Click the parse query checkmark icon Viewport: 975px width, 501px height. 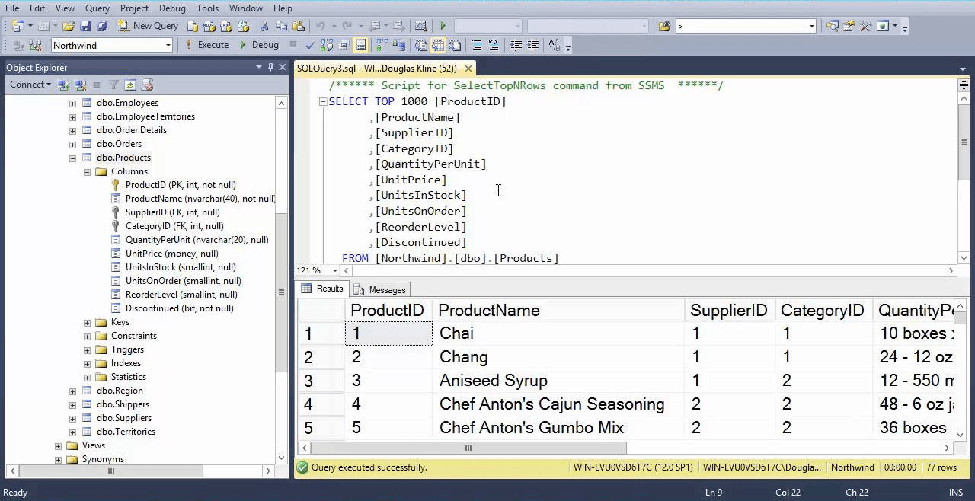310,44
